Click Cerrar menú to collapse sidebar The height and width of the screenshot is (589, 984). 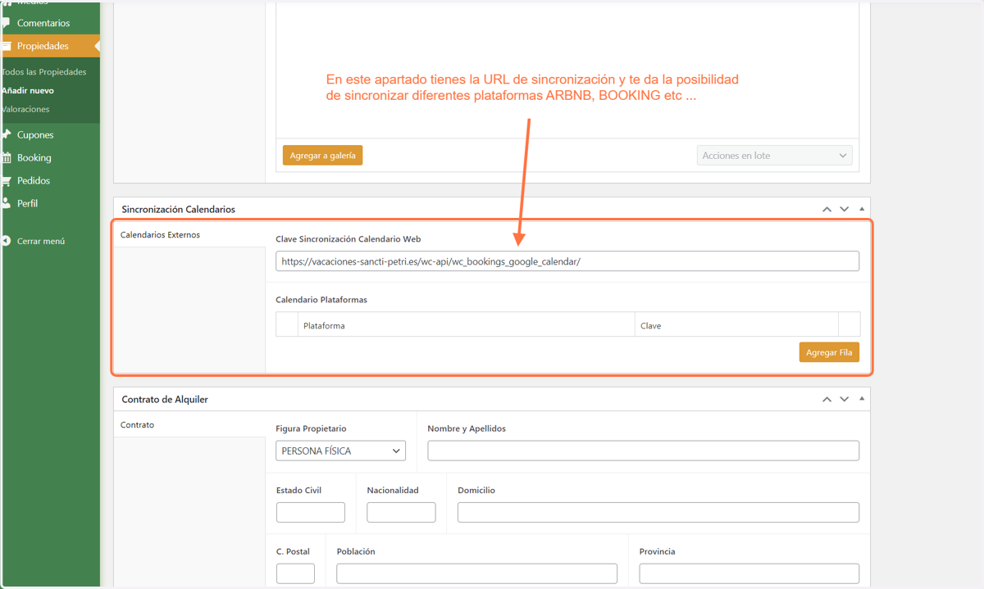click(41, 242)
